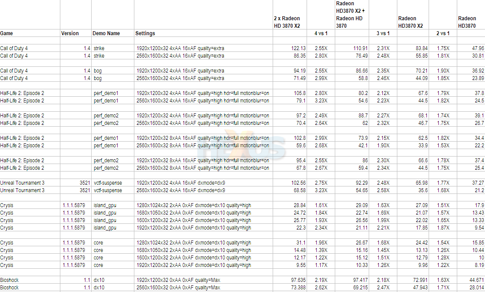
Task: Click the 28.84 cell
Action: 289,205
